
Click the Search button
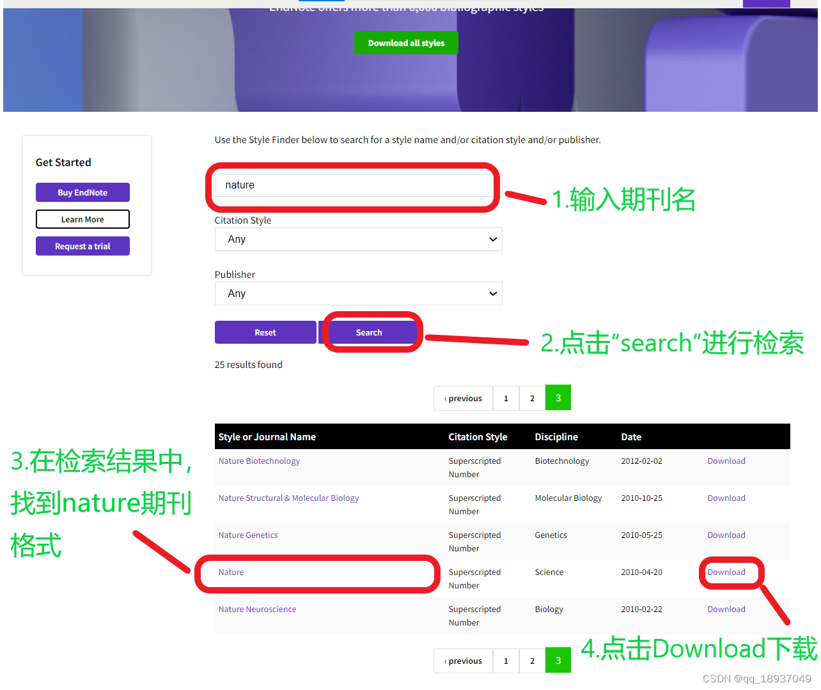click(x=369, y=332)
